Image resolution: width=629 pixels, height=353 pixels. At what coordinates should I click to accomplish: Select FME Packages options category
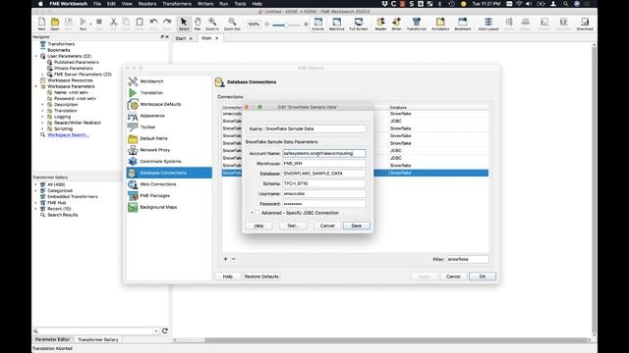click(x=169, y=196)
